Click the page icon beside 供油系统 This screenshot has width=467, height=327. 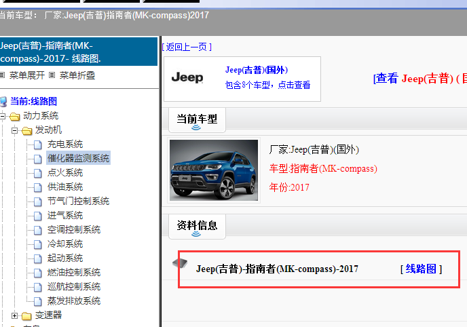pos(38,187)
